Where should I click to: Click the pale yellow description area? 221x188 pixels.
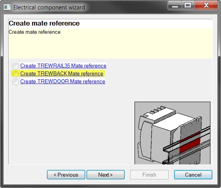pos(110,44)
